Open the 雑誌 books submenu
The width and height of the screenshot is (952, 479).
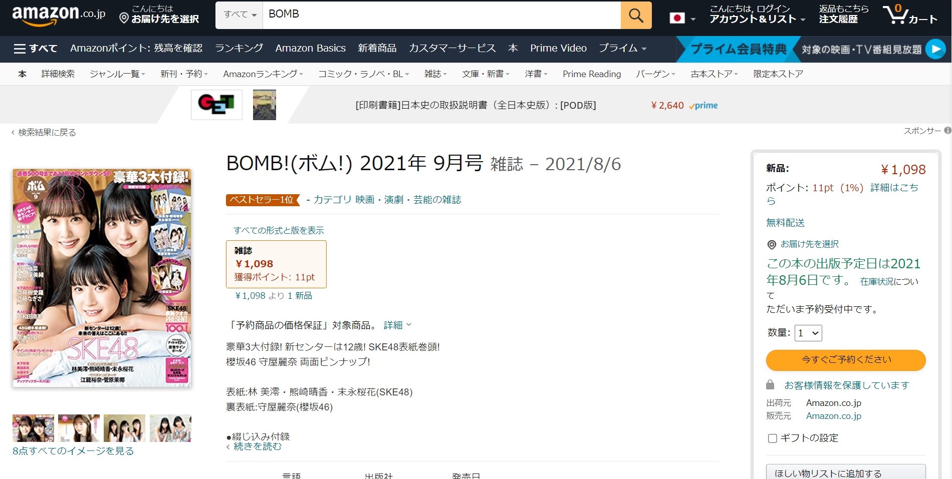point(435,74)
